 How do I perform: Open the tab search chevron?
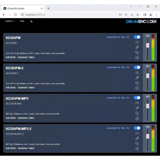131,6
